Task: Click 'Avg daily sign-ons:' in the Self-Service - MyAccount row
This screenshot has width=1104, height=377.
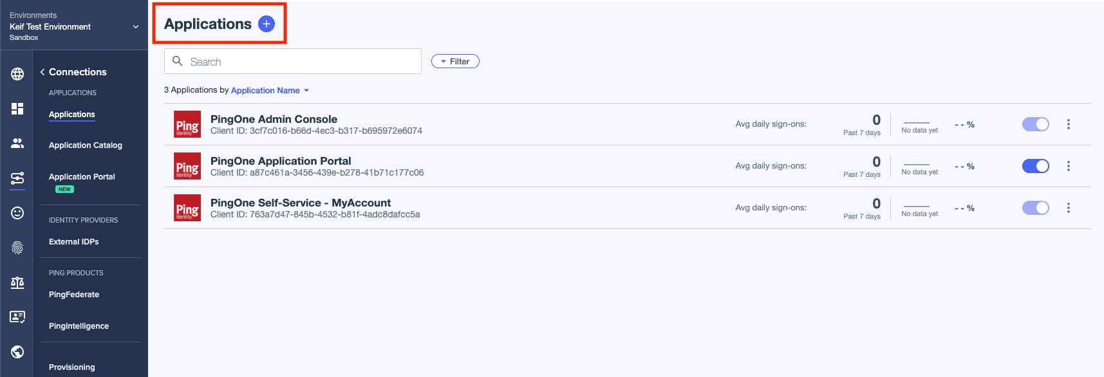Action: [771, 208]
